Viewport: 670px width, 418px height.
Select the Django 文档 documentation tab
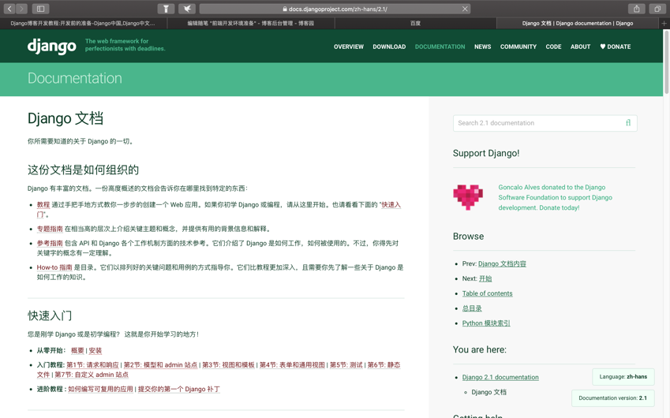point(578,24)
